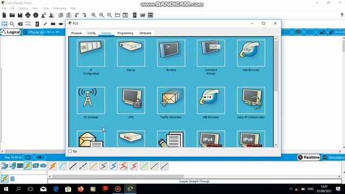345x194 pixels.
Task: Click the Bandicam record taskbar icon
Action: [118, 189]
